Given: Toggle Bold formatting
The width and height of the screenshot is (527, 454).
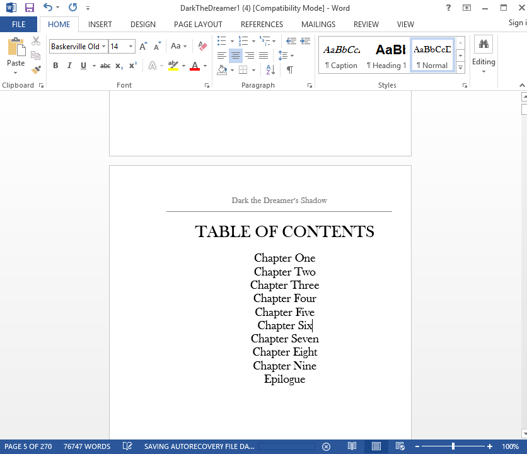Looking at the screenshot, I should [x=55, y=66].
